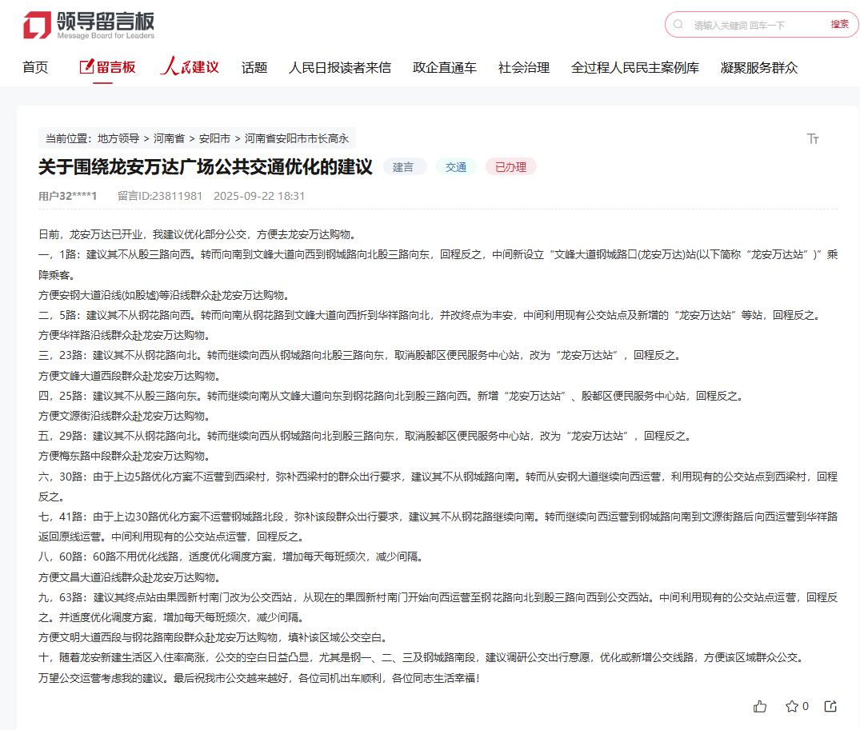Viewport: 860px width, 730px height.
Task: Click the magnifier search icon
Action: coord(679,25)
